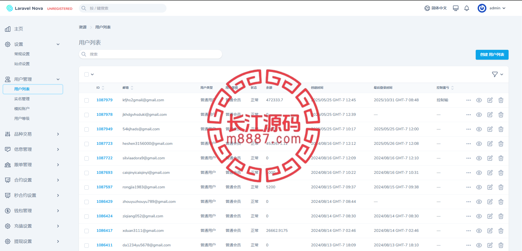Image resolution: width=522 pixels, height=251 pixels.
Task: Edit user silviaadora9@gmail.com
Action: point(490,158)
